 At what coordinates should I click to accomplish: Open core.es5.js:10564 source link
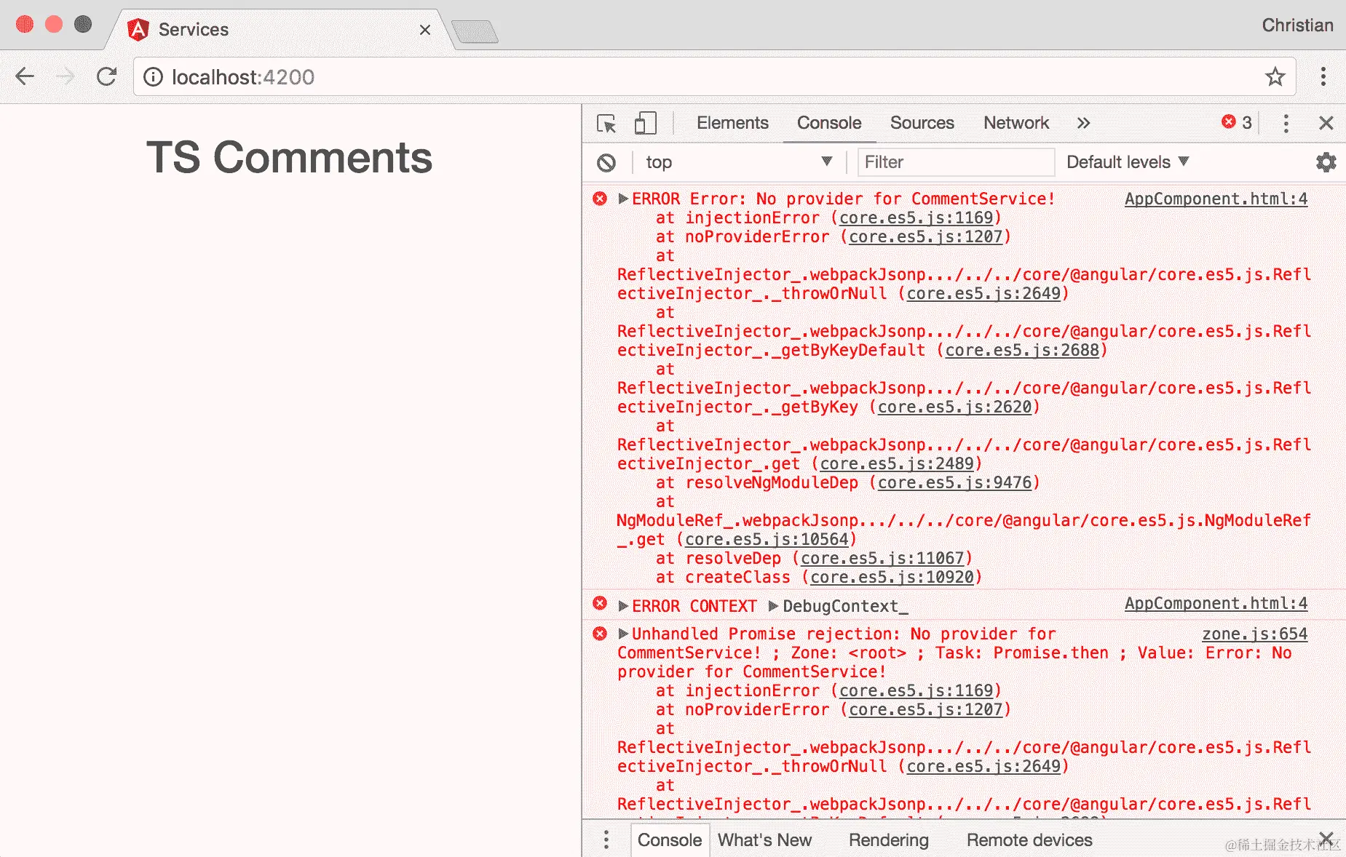pyautogui.click(x=767, y=539)
